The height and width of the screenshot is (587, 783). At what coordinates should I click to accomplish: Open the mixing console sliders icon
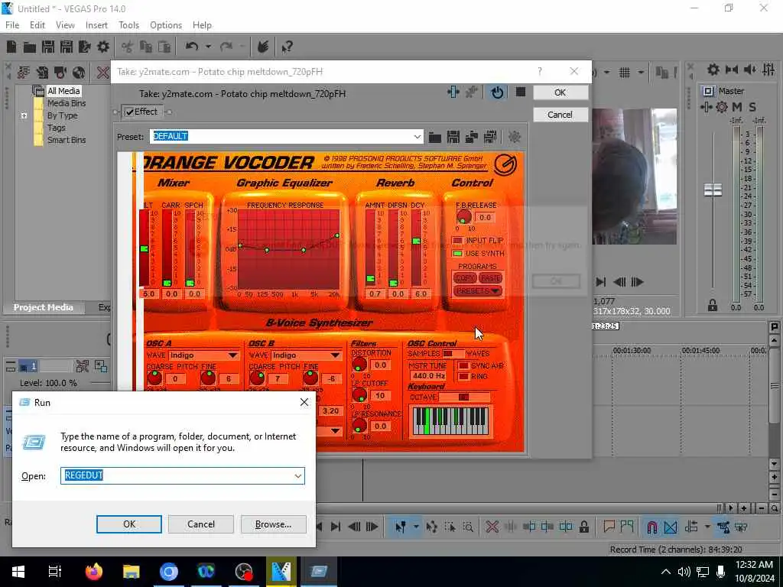point(768,70)
